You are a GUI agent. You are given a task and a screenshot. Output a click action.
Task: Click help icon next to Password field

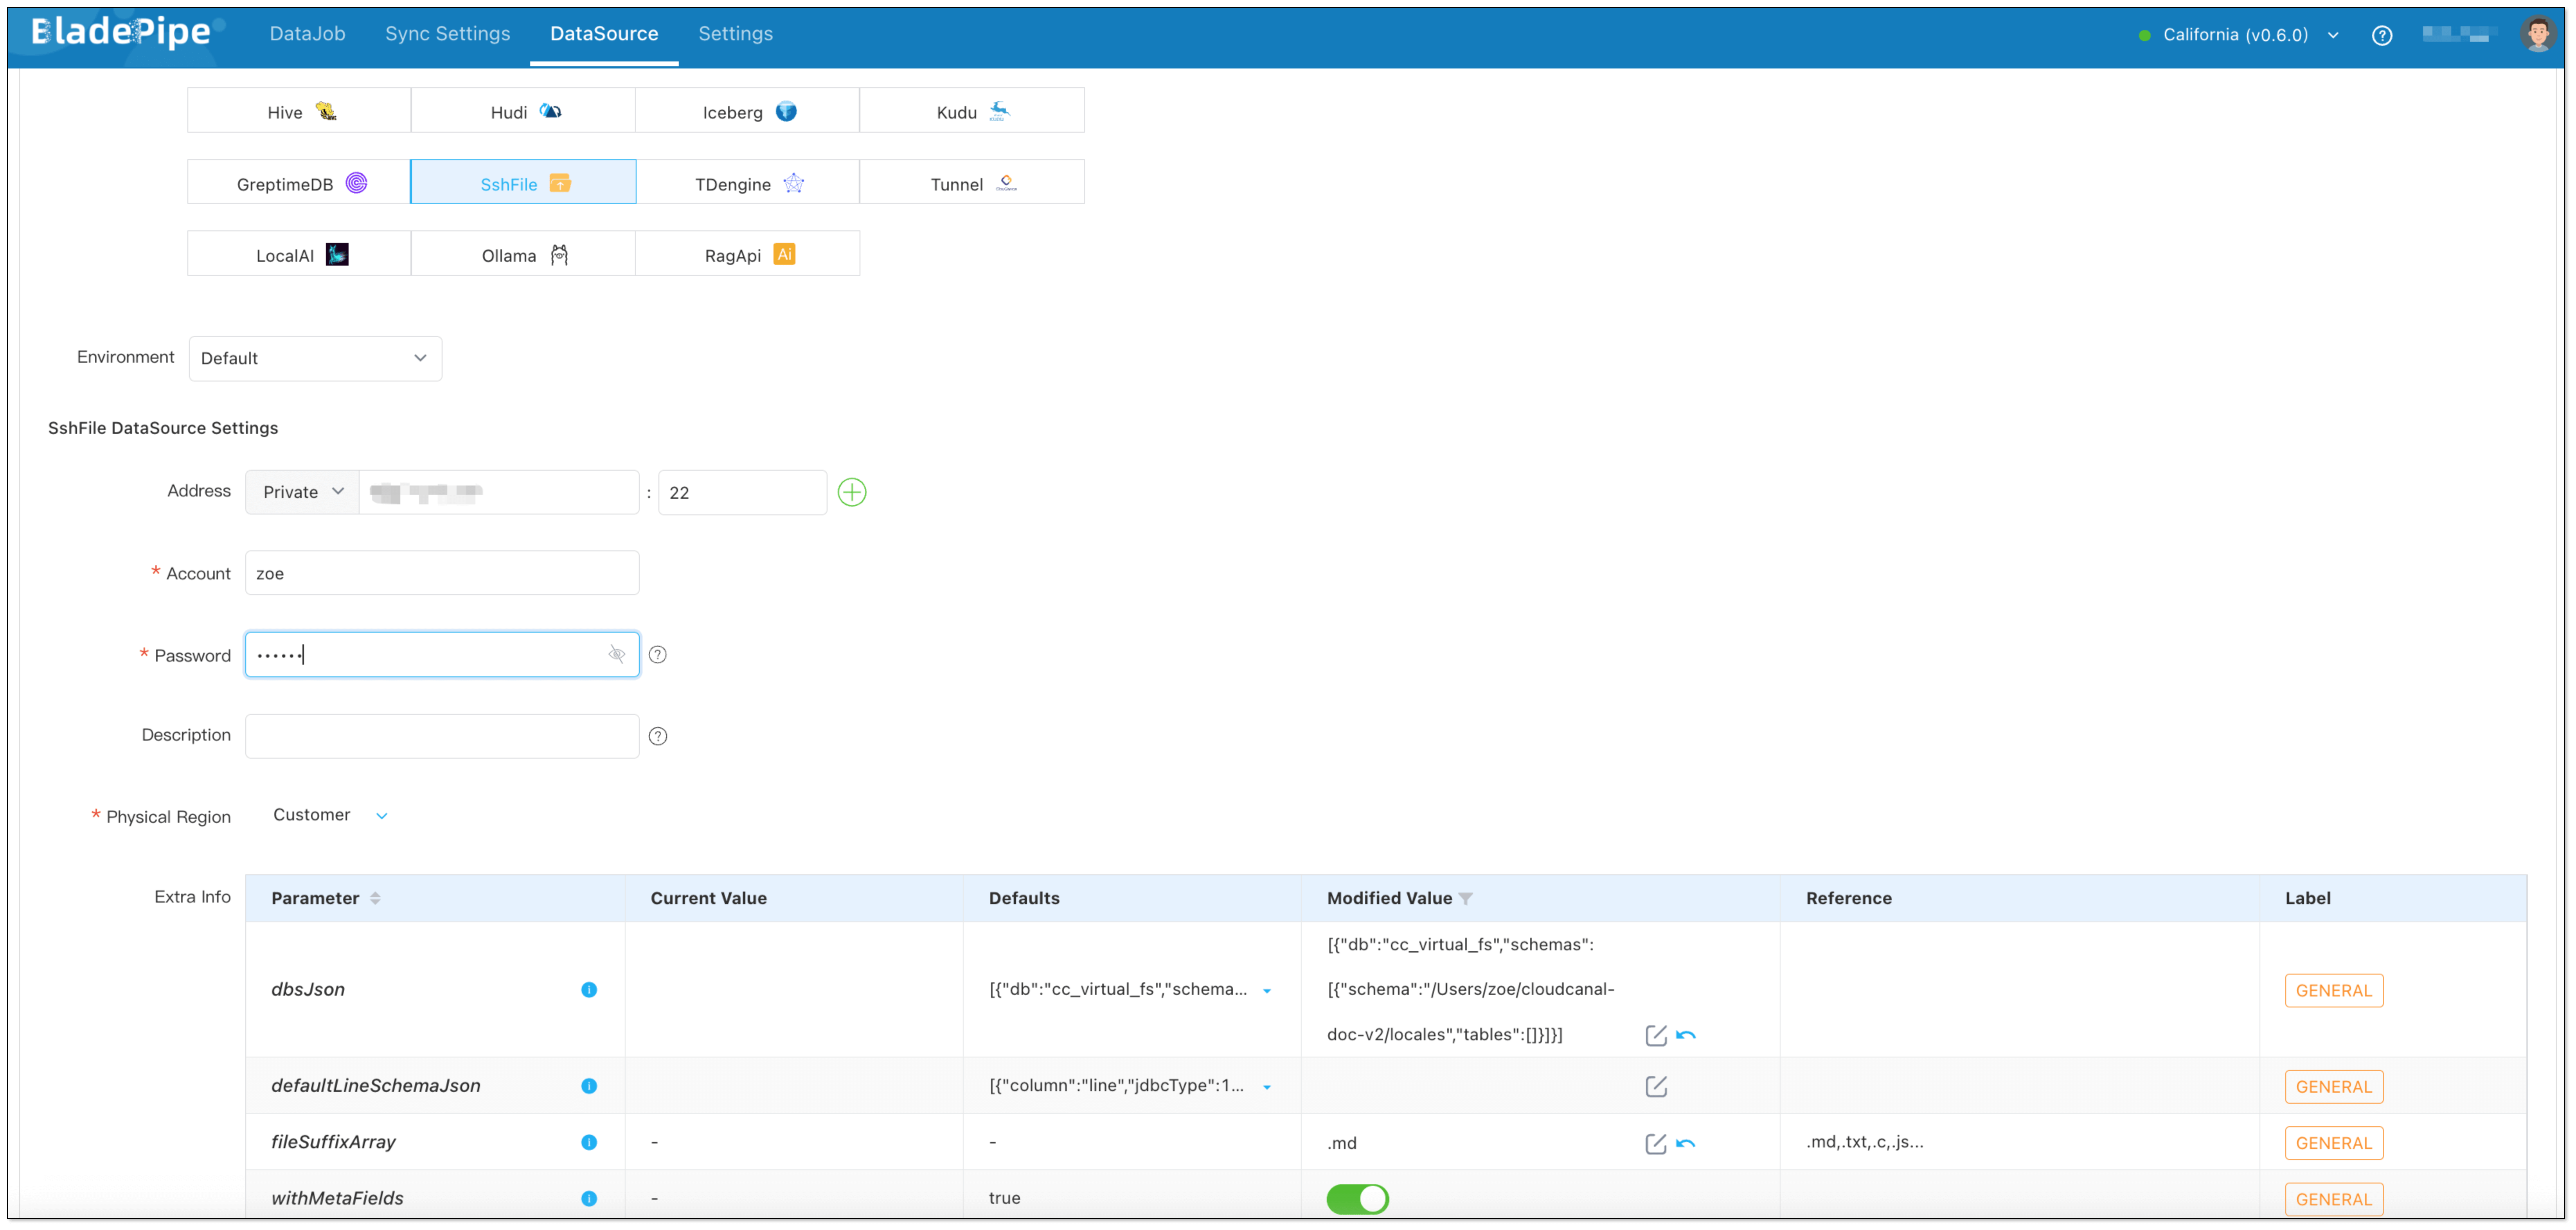point(657,655)
